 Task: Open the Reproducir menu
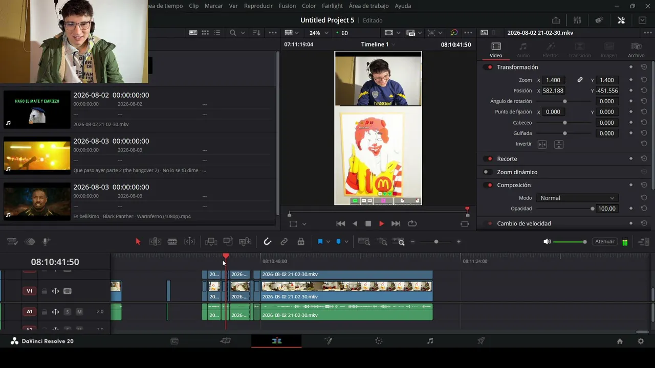click(258, 6)
